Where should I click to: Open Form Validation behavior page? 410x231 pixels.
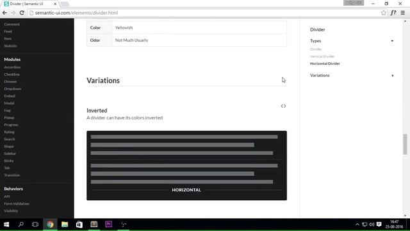tap(17, 203)
